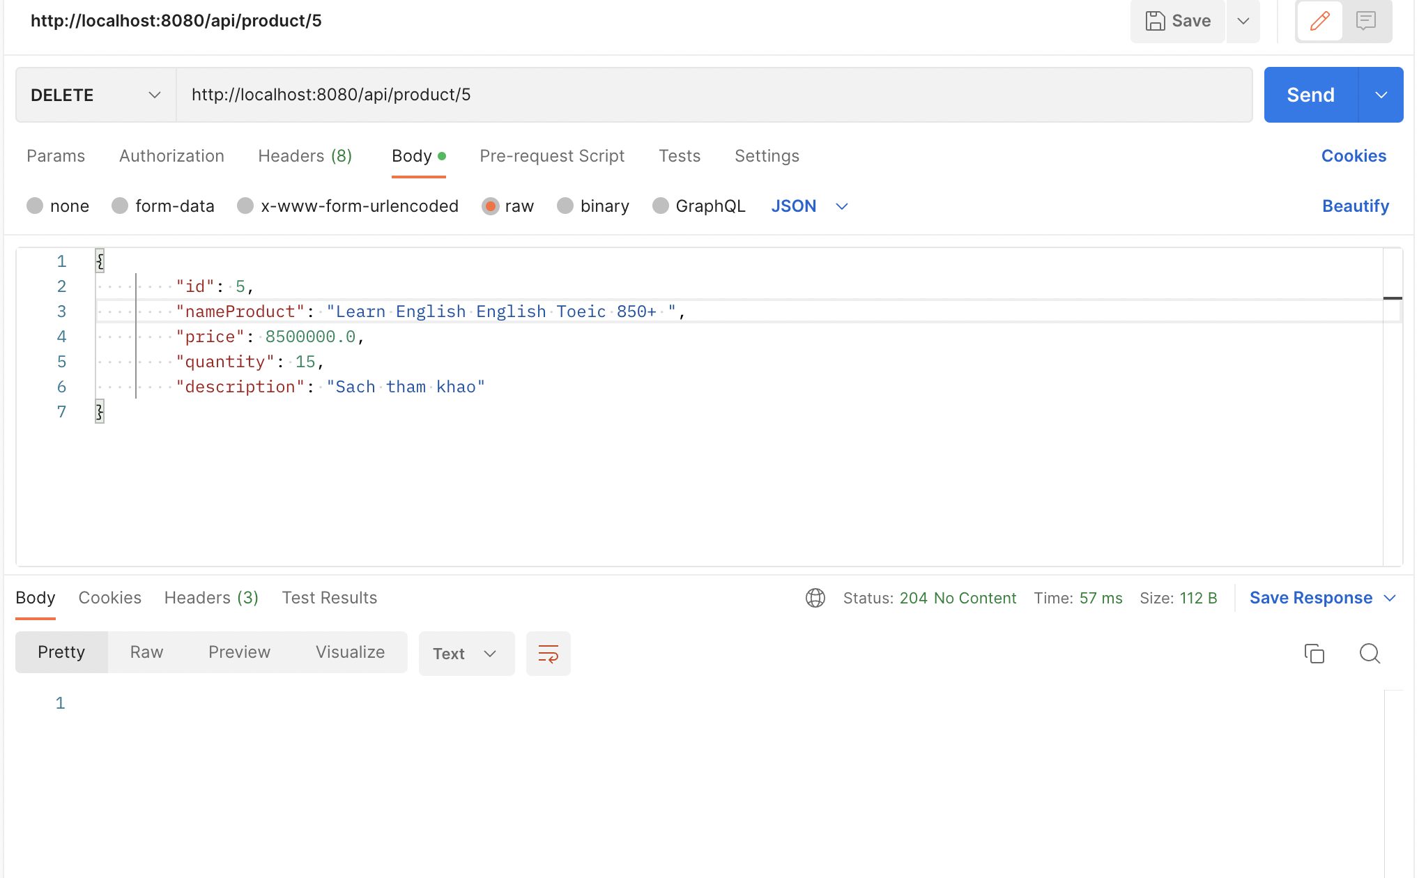This screenshot has height=878, width=1426.
Task: Open the Save options chevron
Action: [1243, 21]
